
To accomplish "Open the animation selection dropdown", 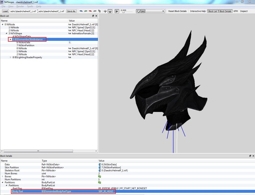I will (155, 11).
